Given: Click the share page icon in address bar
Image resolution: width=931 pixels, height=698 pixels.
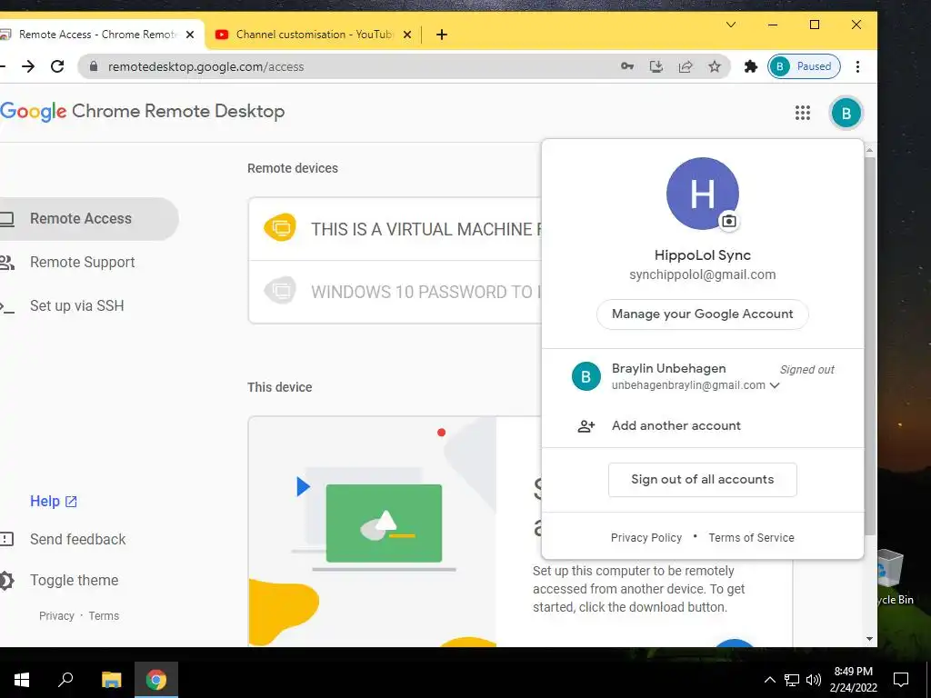Looking at the screenshot, I should click(x=686, y=66).
